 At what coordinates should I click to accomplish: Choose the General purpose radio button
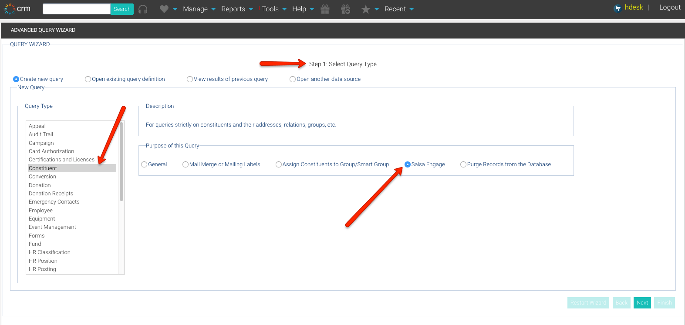click(144, 164)
